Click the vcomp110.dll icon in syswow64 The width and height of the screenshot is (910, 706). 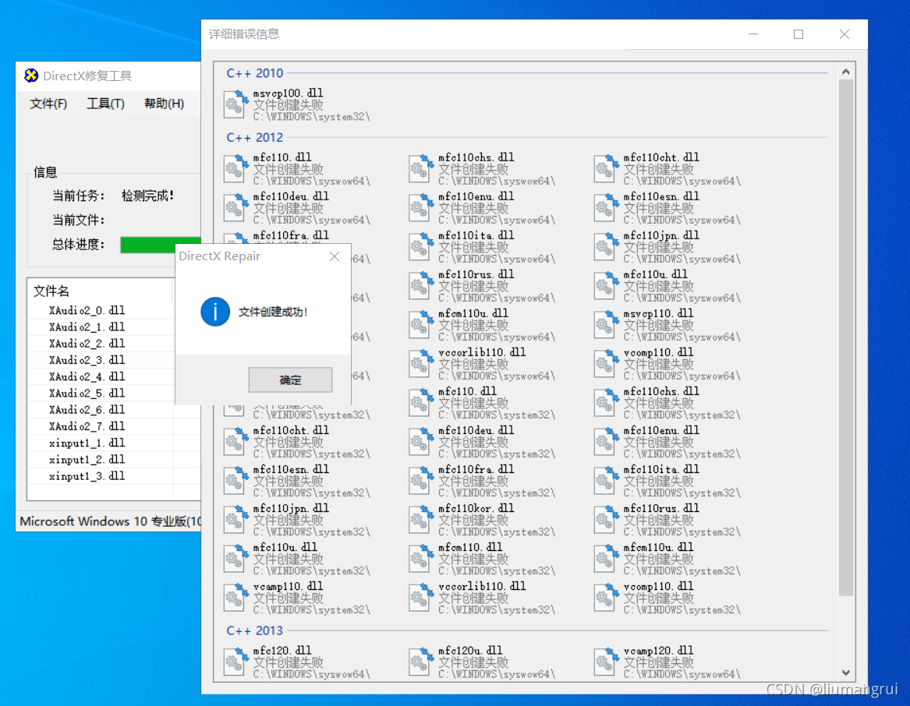pos(607,364)
